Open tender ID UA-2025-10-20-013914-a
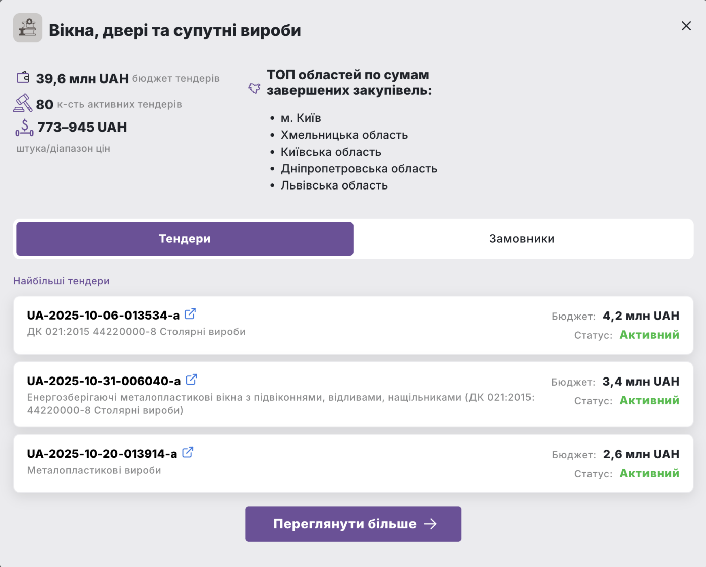This screenshot has width=706, height=567. pos(102,454)
